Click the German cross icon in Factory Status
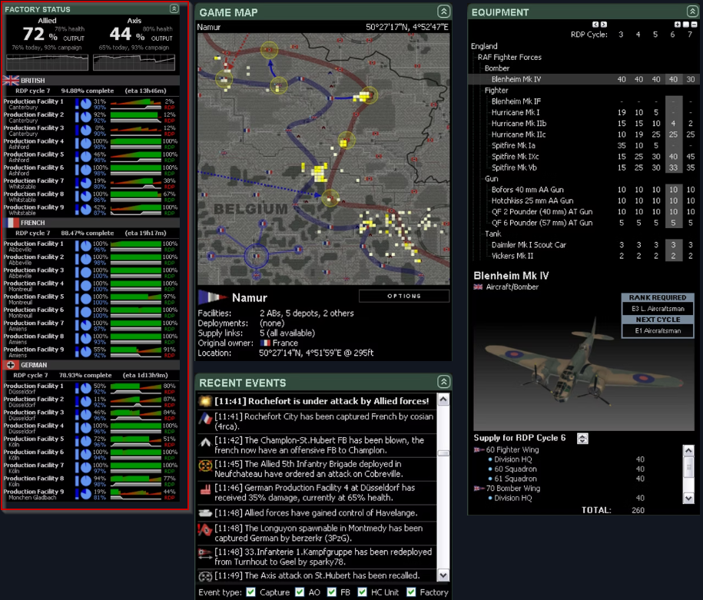Screen dimensions: 703x600 point(11,365)
